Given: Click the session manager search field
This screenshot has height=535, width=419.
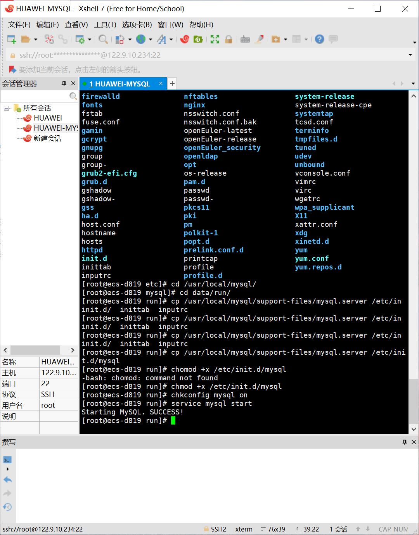Looking at the screenshot, I should [35, 96].
